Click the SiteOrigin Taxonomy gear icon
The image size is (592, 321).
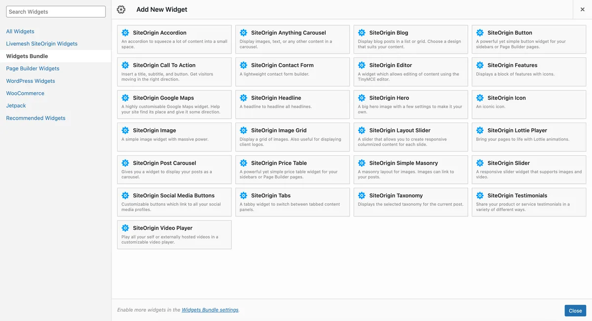click(362, 195)
